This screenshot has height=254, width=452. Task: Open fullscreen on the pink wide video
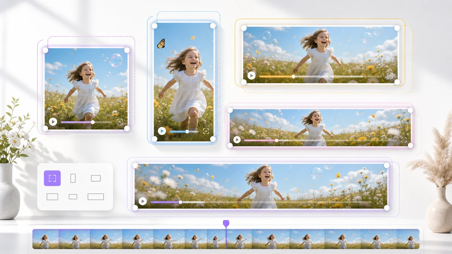tap(404, 140)
